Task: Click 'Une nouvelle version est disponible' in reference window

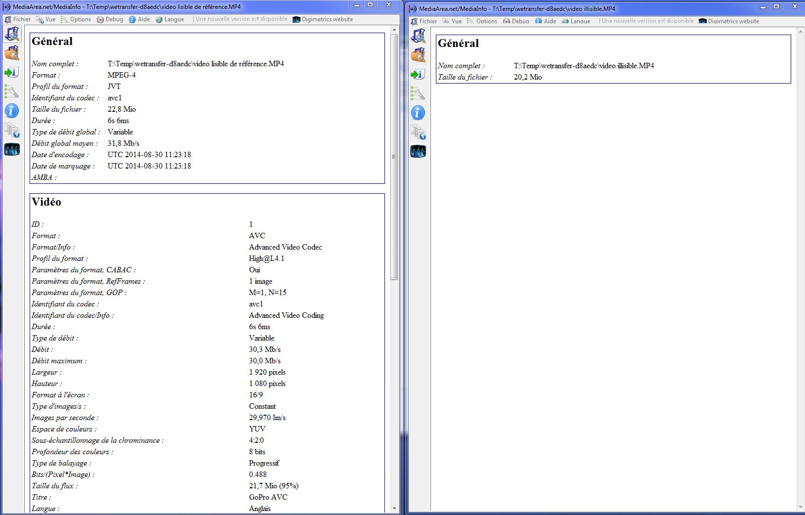Action: (x=241, y=19)
